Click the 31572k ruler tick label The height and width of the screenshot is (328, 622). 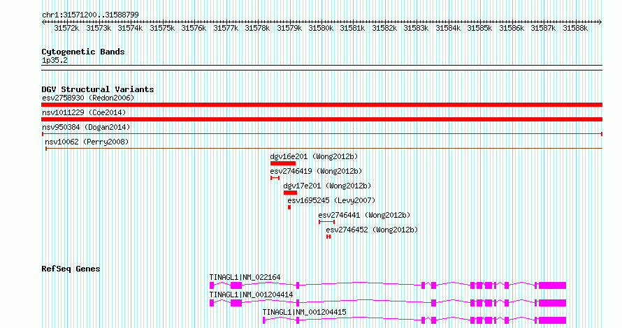pyautogui.click(x=66, y=28)
